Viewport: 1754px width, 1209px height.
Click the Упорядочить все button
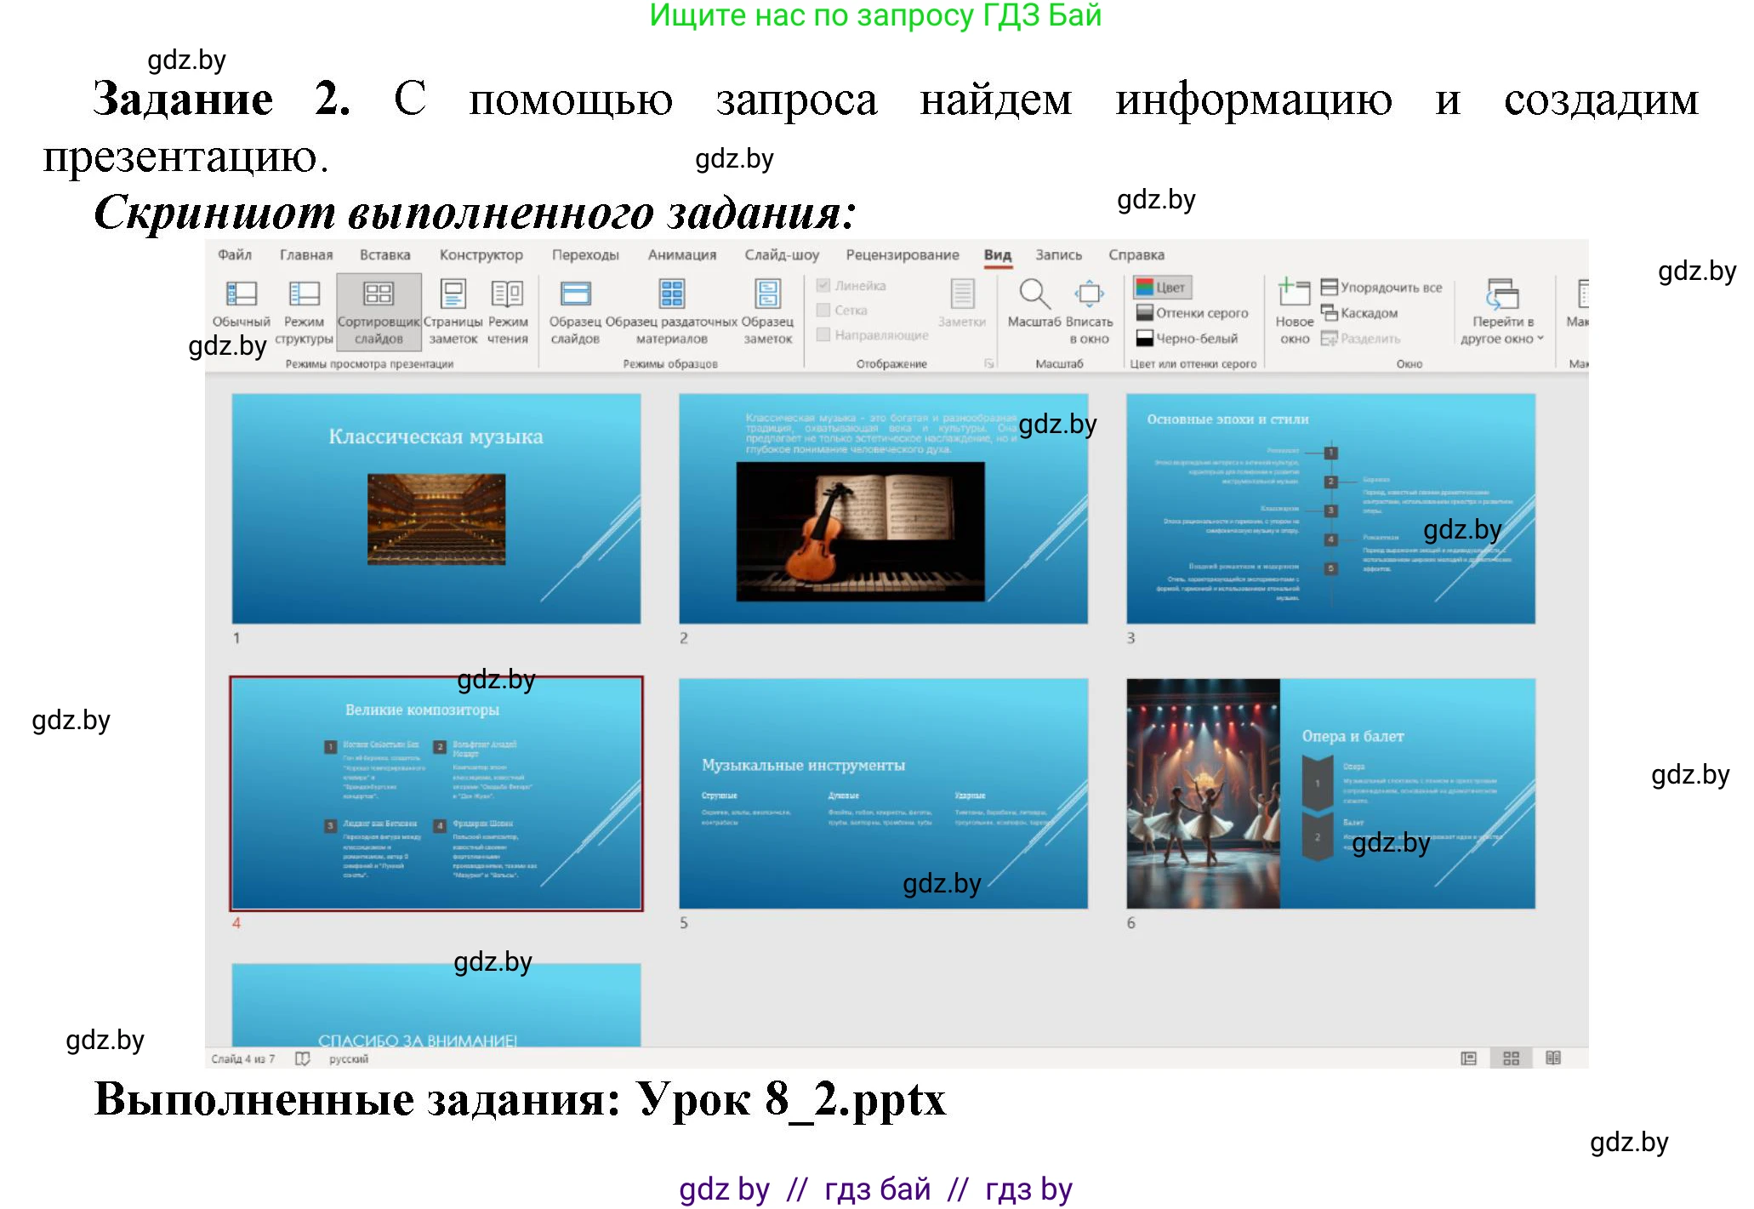(x=1381, y=287)
